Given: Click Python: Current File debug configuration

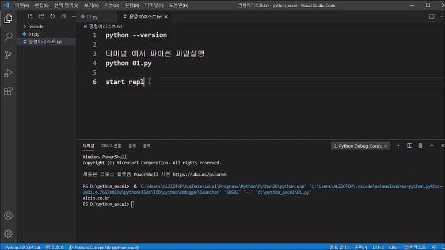Looking at the screenshot, I should (104, 247).
